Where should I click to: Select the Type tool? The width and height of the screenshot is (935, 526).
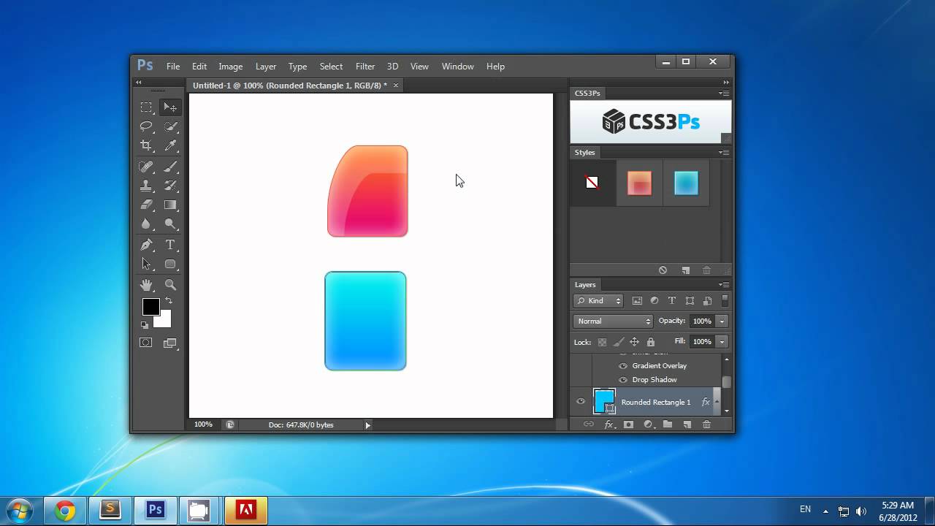pos(169,244)
